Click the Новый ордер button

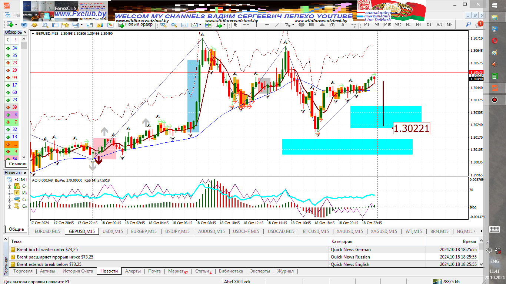[136, 24]
